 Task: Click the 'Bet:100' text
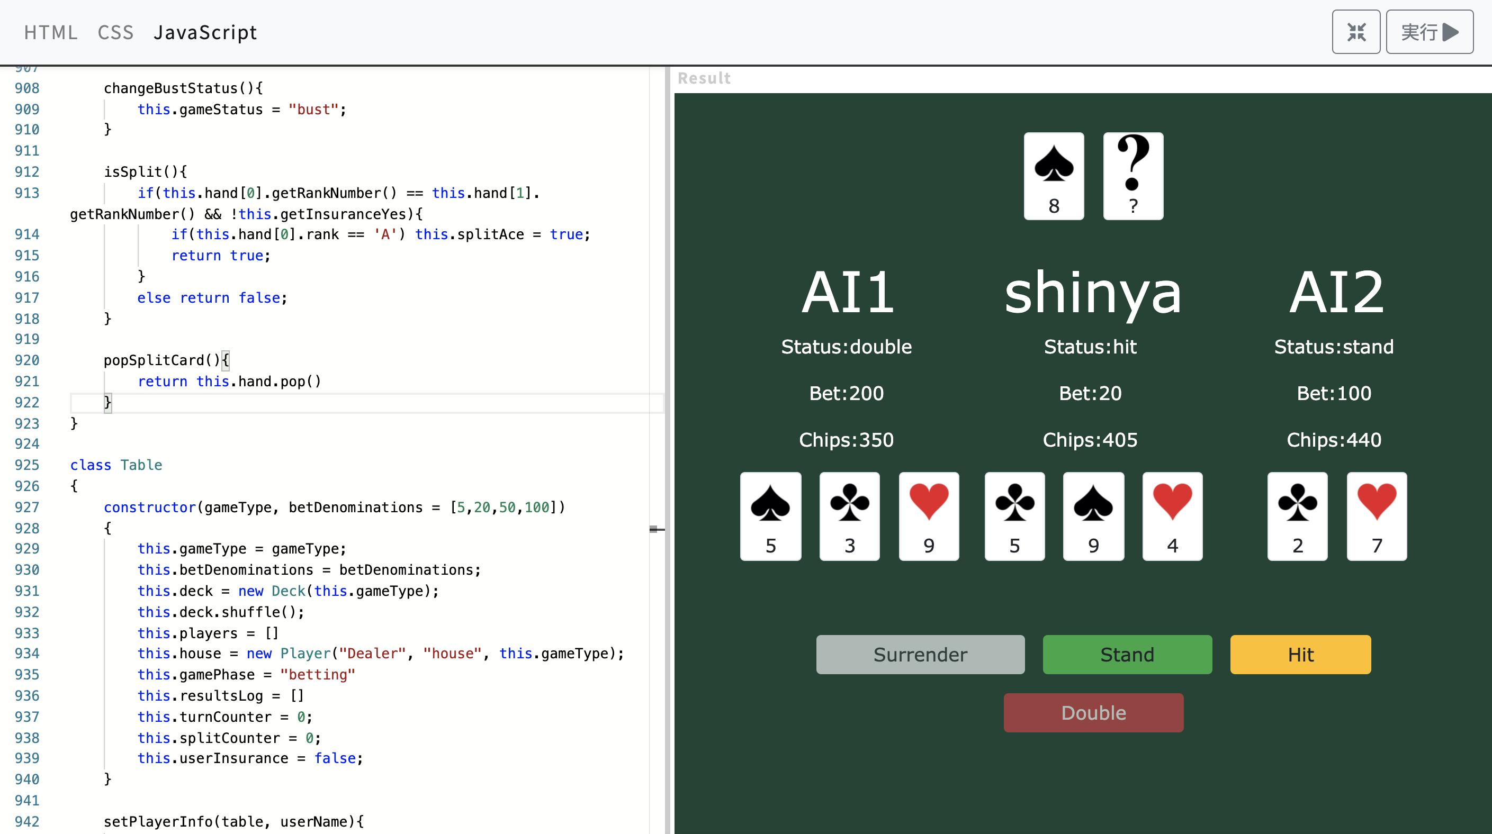pyautogui.click(x=1334, y=394)
